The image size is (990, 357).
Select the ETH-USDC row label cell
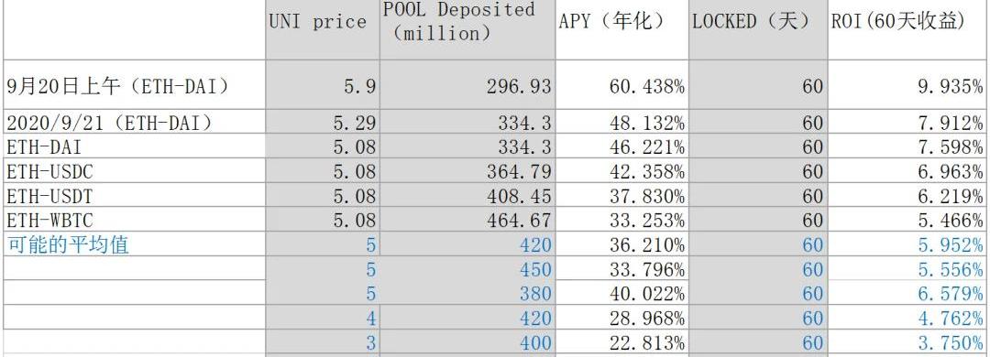point(135,171)
